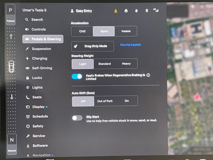Open the Schedule settings
Screen dimensions: 213x160
(37, 116)
